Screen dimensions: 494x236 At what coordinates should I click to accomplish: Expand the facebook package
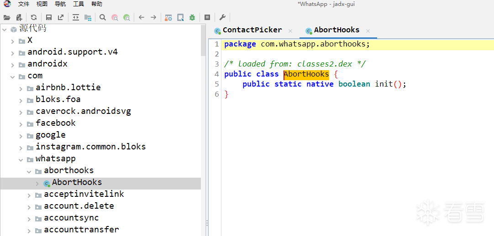(x=21, y=124)
